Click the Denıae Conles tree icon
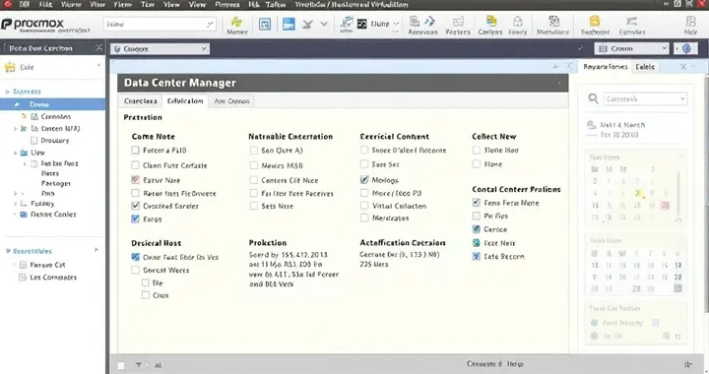Image resolution: width=709 pixels, height=374 pixels. (x=24, y=215)
